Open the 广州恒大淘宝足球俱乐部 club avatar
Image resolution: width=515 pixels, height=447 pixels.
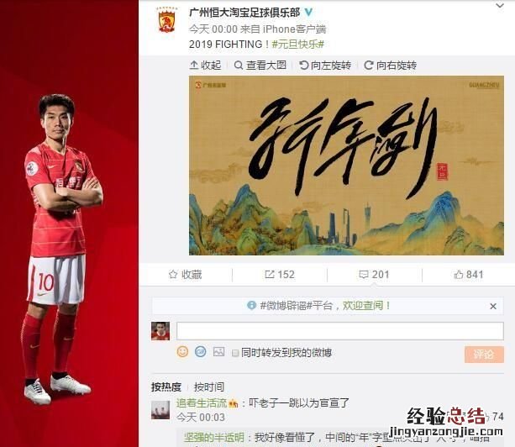(x=166, y=20)
